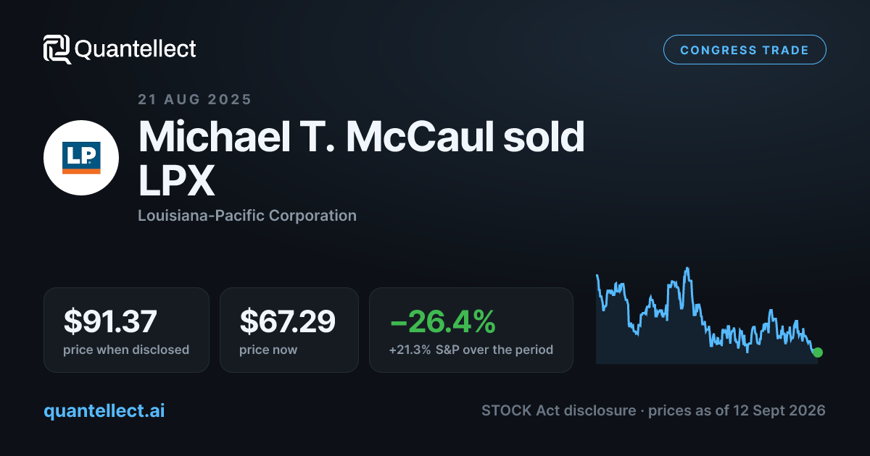Image resolution: width=870 pixels, height=456 pixels.
Task: Select the $67.29 price now card
Action: tap(289, 330)
